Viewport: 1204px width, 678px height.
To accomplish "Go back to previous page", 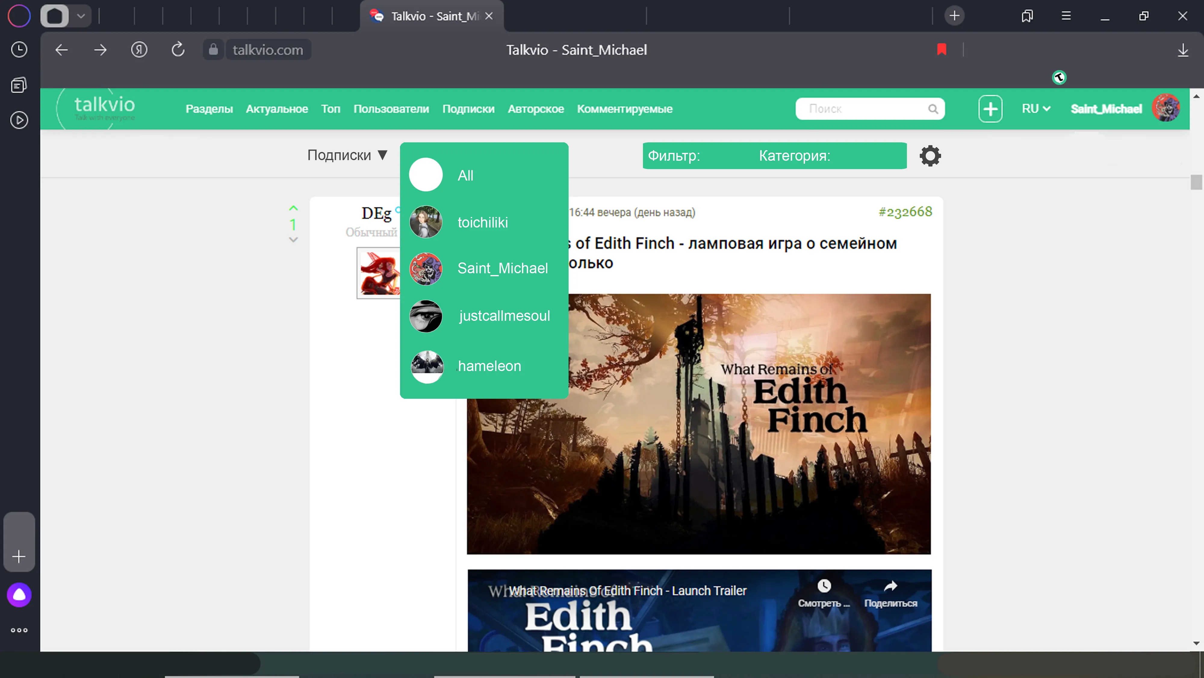I will click(62, 50).
